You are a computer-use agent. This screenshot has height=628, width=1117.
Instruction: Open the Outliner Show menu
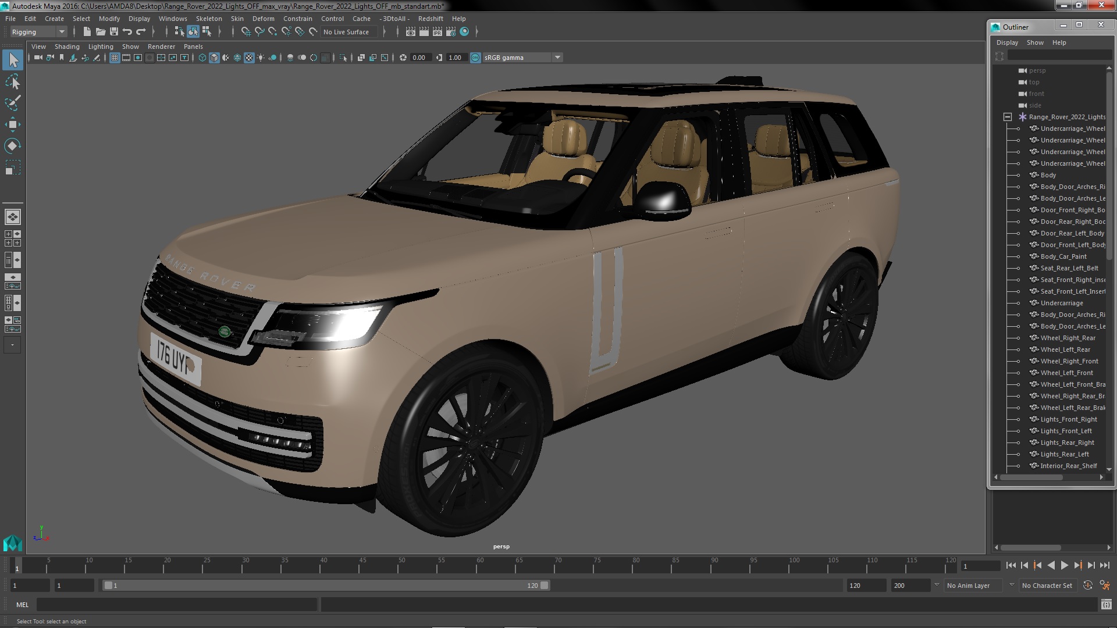(1035, 42)
